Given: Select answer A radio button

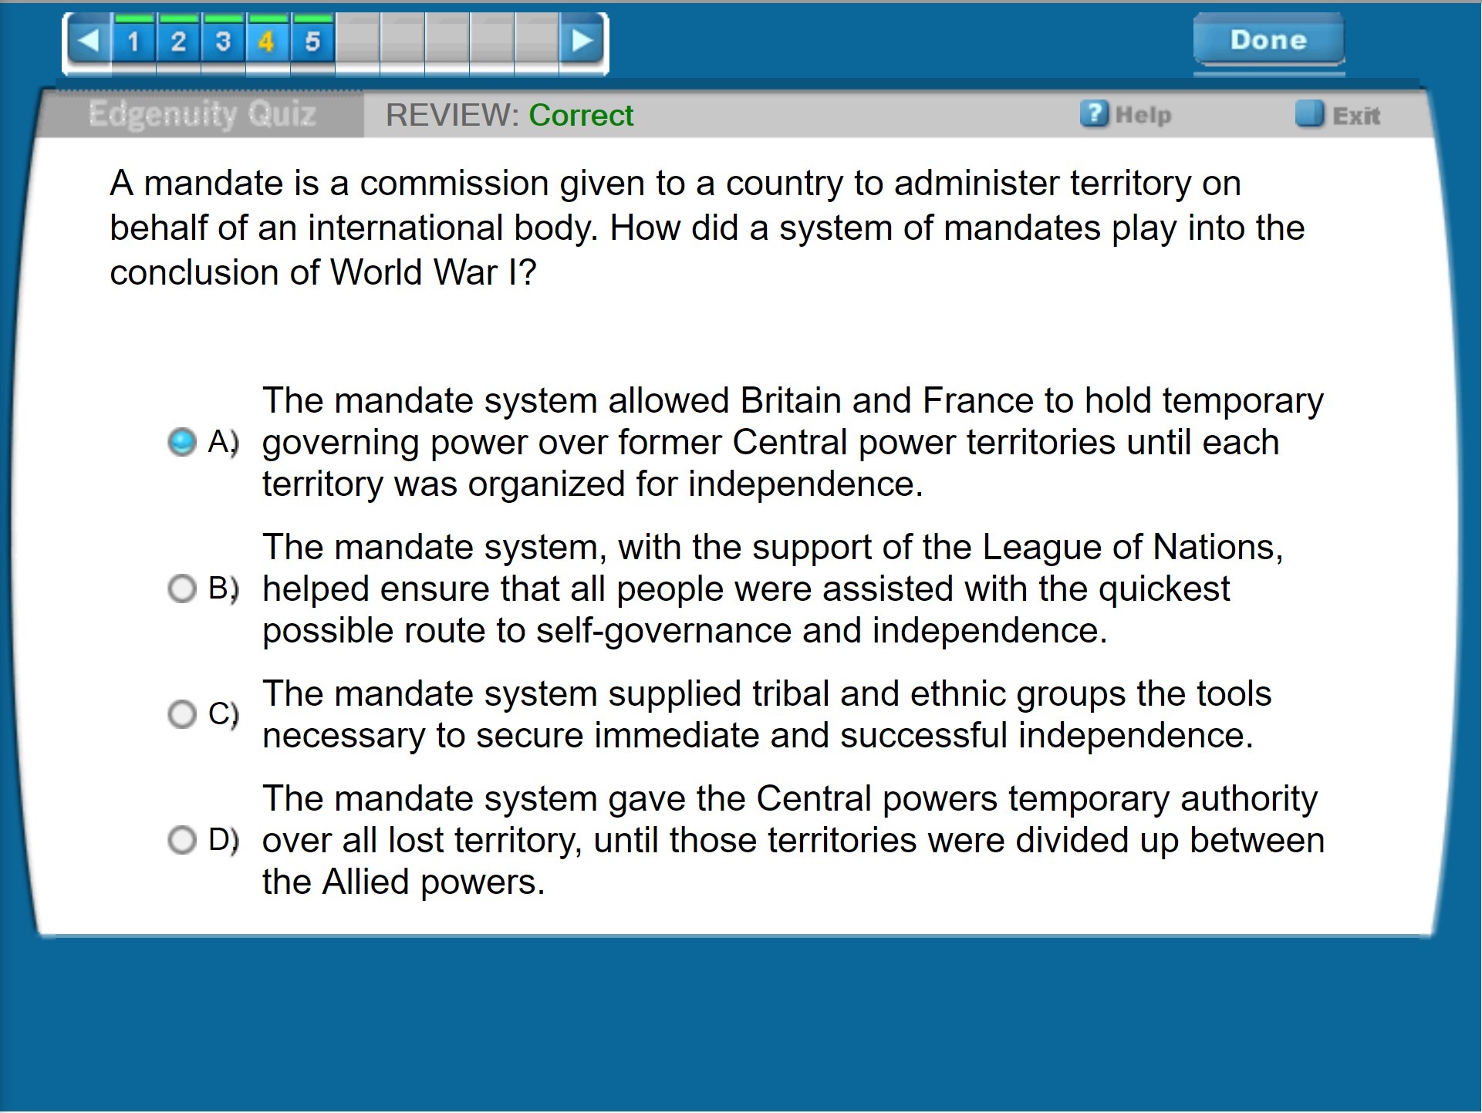Looking at the screenshot, I should [x=182, y=442].
